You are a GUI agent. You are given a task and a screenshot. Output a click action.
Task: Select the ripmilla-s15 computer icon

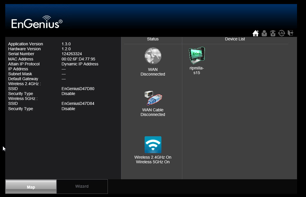tap(197, 56)
